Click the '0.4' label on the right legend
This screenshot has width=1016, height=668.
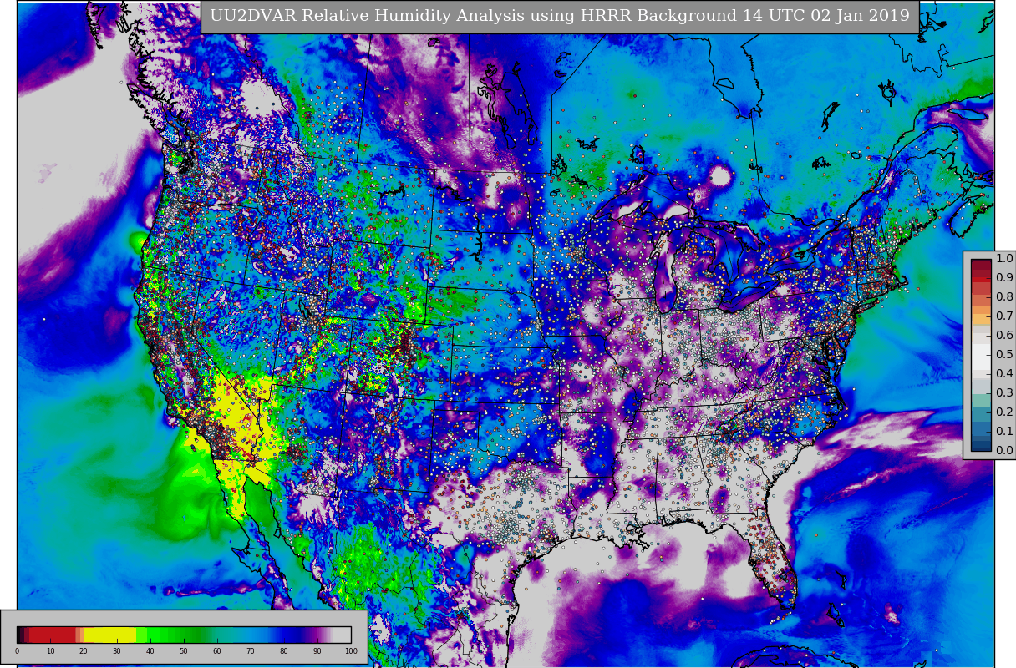click(1004, 374)
